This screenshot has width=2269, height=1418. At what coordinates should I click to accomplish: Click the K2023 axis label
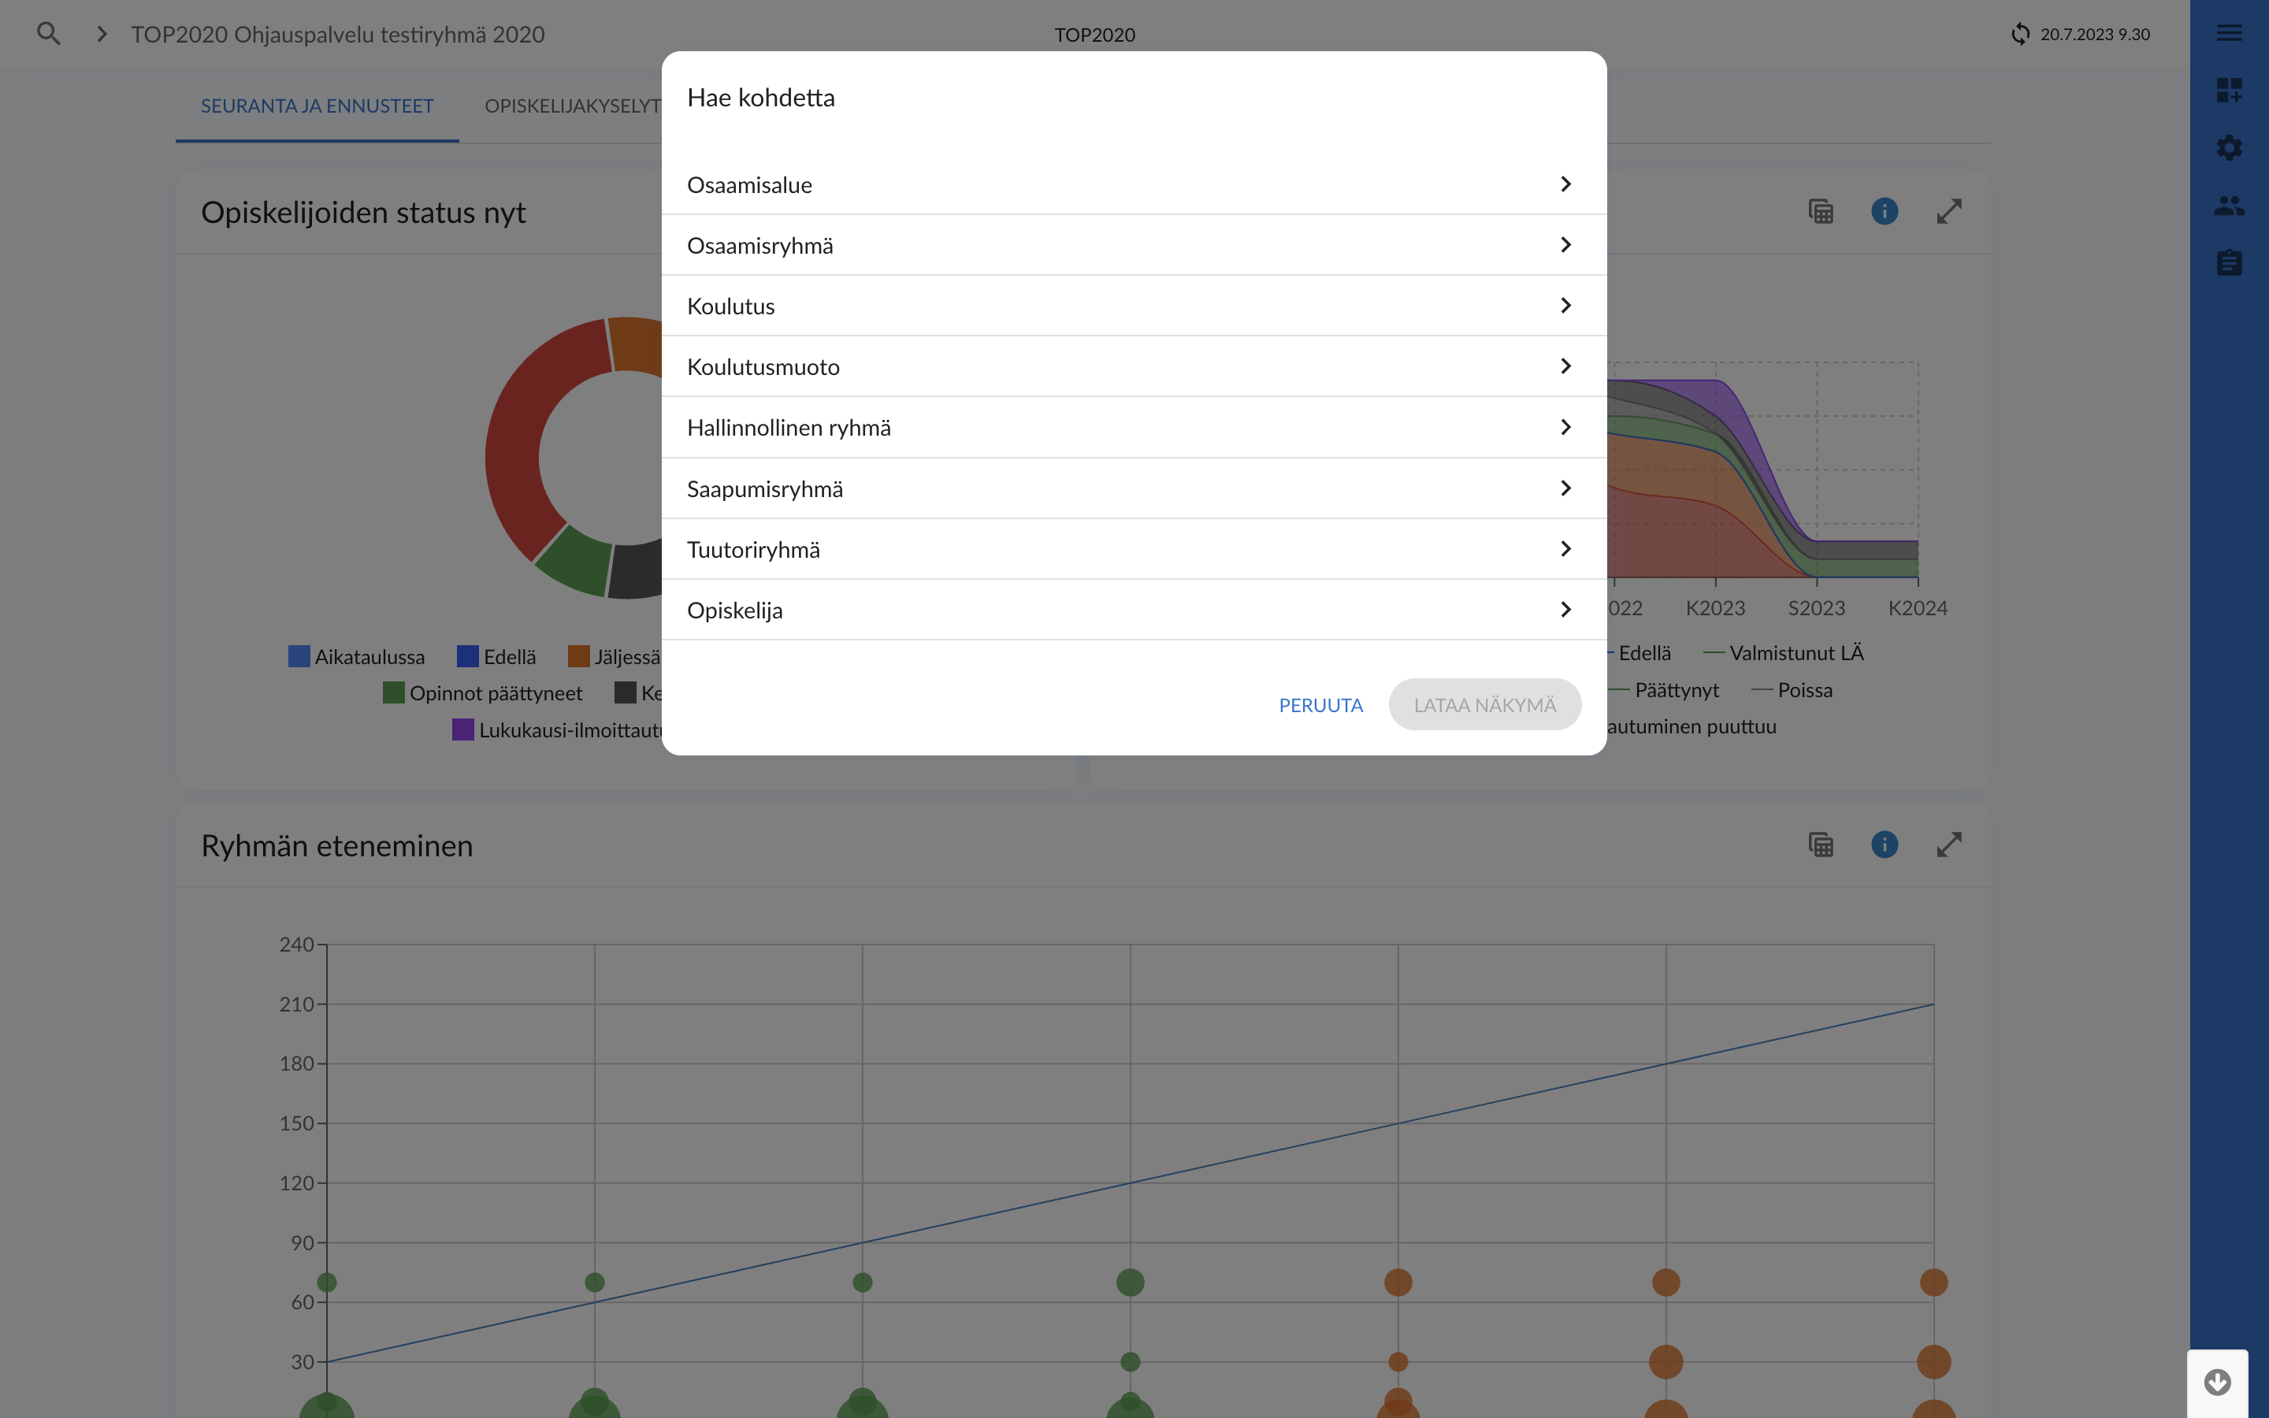click(x=1715, y=607)
